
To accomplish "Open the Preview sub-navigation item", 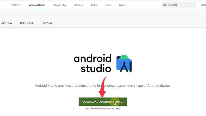I will click(x=47, y=23).
